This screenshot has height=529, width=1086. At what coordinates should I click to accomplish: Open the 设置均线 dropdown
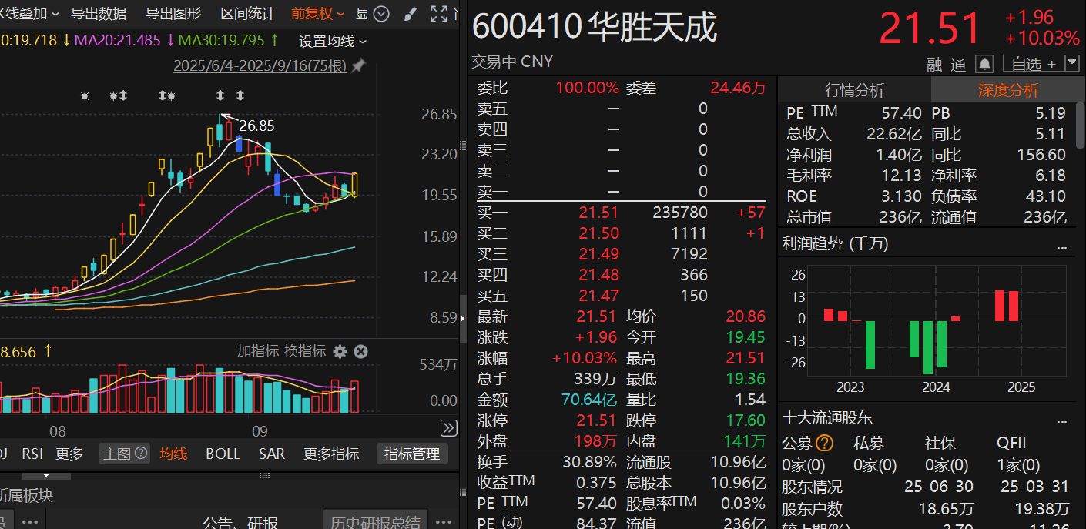333,42
